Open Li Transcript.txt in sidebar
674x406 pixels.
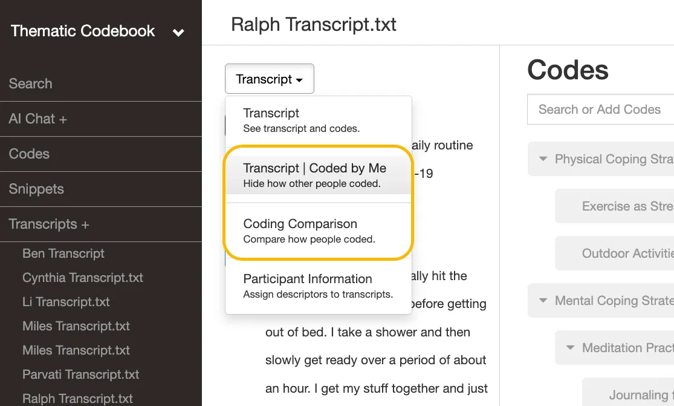(66, 301)
